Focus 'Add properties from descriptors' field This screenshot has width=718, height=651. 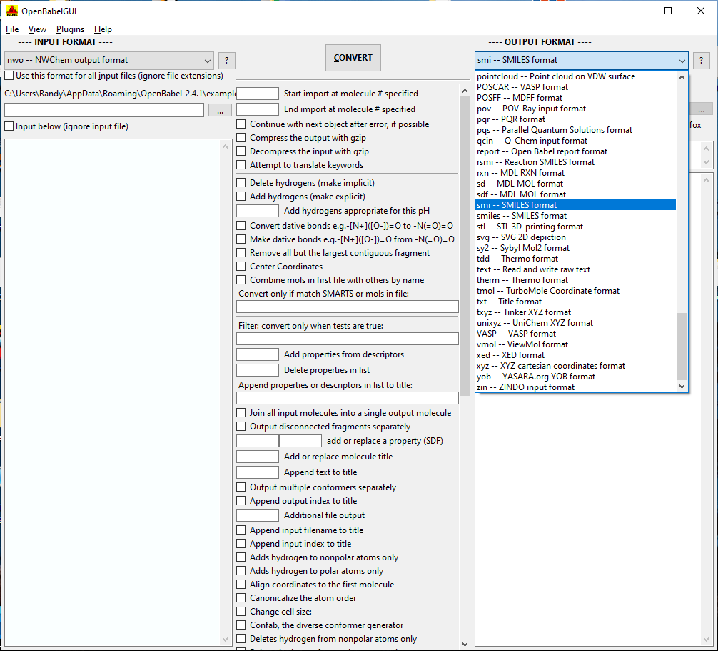pyautogui.click(x=258, y=354)
